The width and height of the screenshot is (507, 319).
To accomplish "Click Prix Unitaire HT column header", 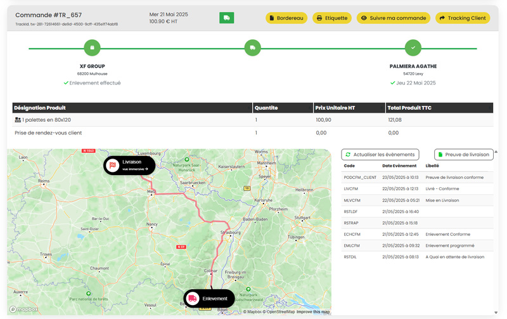I will pyautogui.click(x=349, y=108).
